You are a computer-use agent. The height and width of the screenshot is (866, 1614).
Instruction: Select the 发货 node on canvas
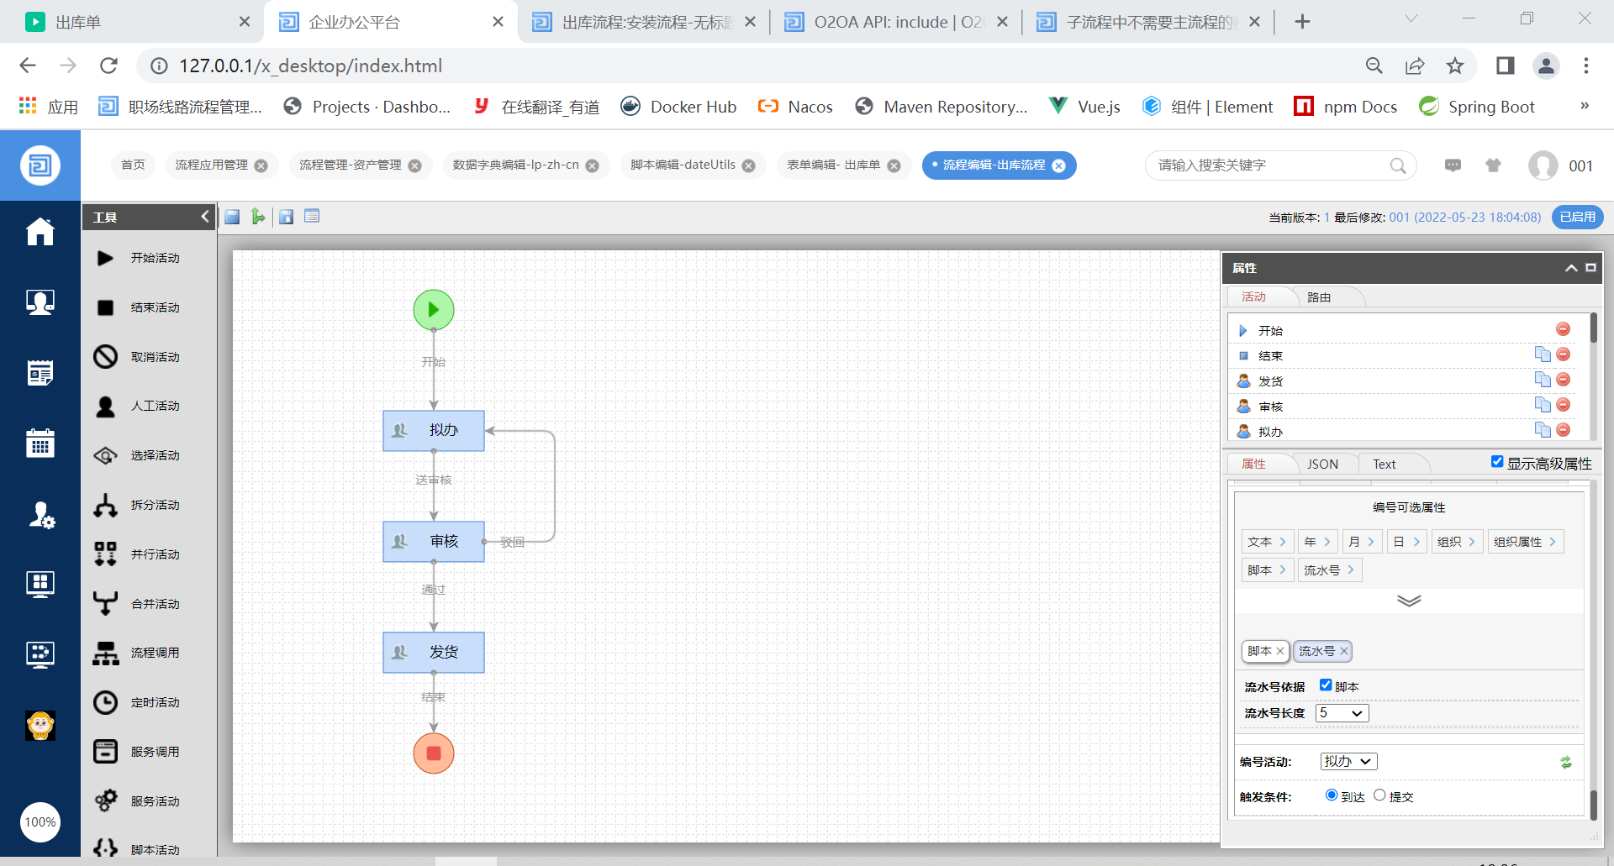pos(434,653)
